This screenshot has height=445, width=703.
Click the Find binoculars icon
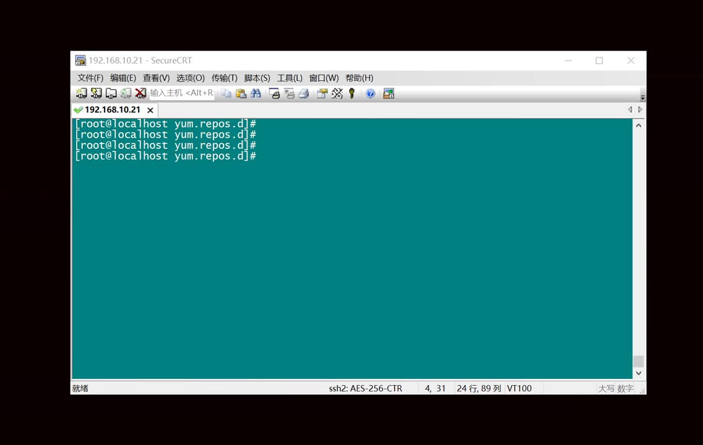pyautogui.click(x=256, y=93)
